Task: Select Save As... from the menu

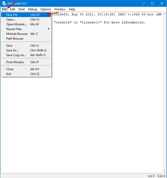Action: pos(26,50)
